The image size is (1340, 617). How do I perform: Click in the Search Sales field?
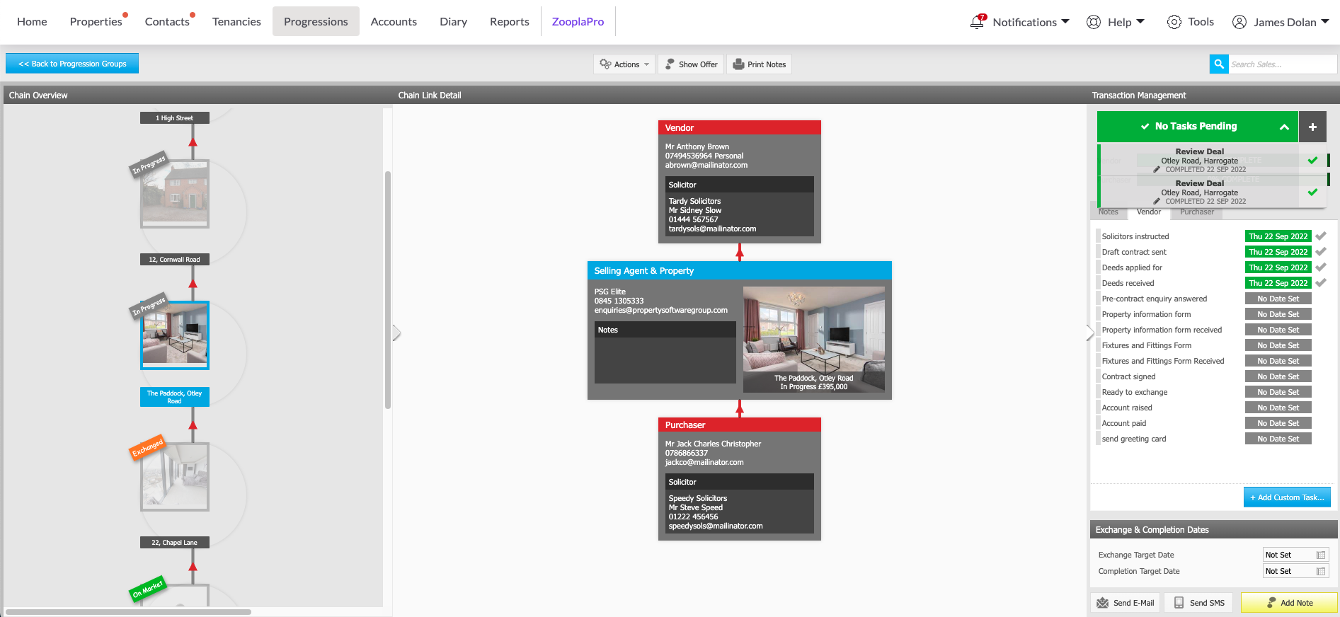point(1283,64)
